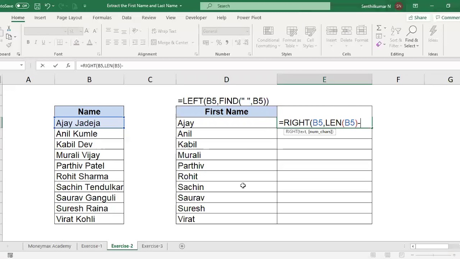Toggle Italic formatting
The image size is (460, 259).
pos(36,42)
